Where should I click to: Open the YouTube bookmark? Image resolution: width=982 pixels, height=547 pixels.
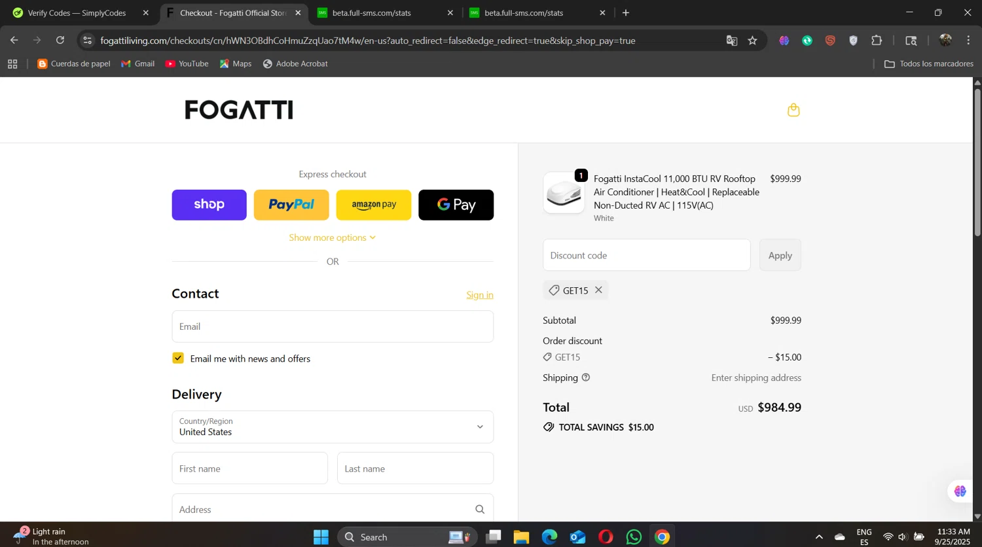[x=187, y=63]
